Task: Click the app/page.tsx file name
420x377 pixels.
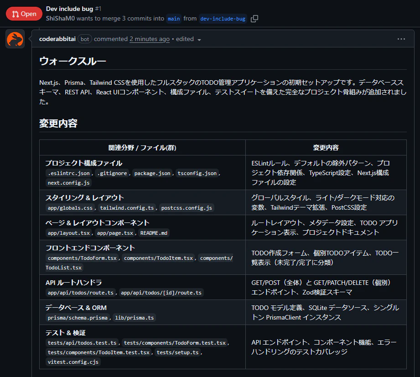Action: 115,233
